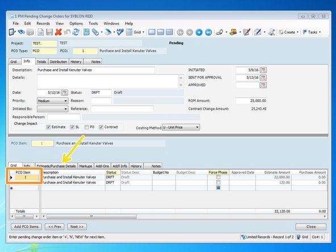Refresh the form with the blue arrows icon
This screenshot has height=252, width=336.
pyautogui.click(x=75, y=32)
